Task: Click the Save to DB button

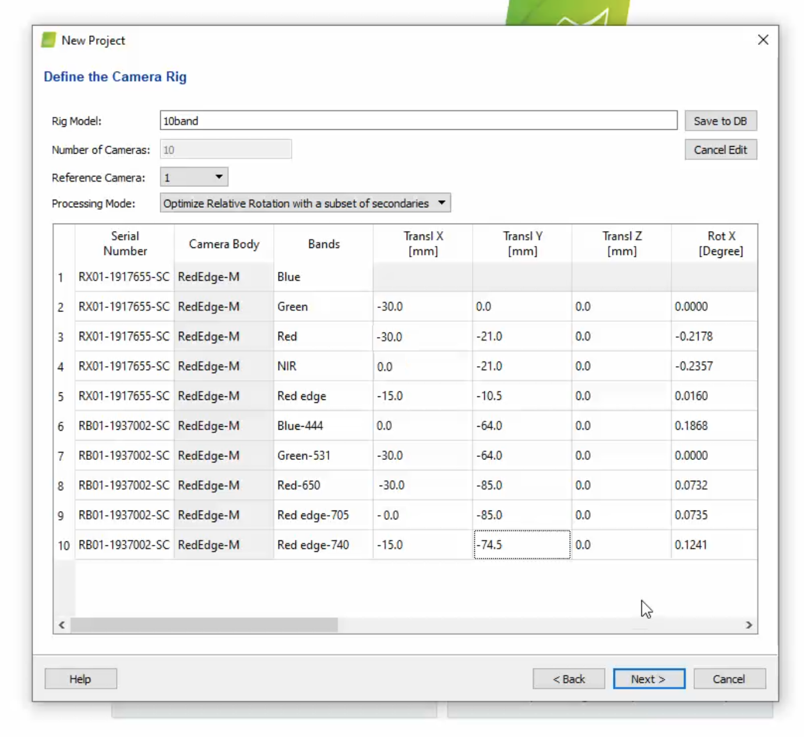Action: tap(721, 121)
